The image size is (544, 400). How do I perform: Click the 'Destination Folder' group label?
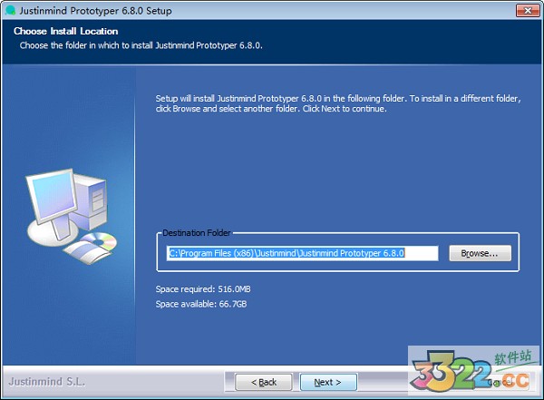coord(197,232)
